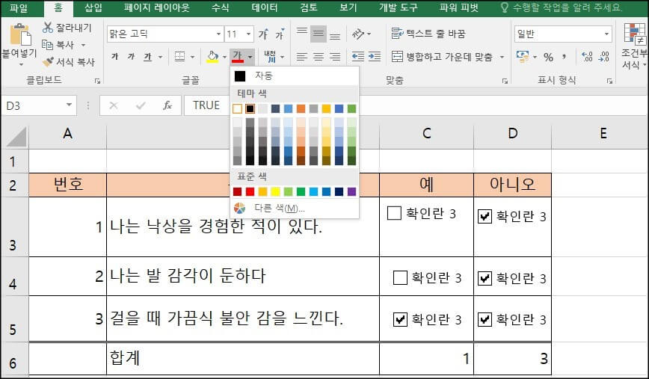The width and height of the screenshot is (649, 379).
Task: Open merge and center dropdown arrow
Action: click(502, 57)
